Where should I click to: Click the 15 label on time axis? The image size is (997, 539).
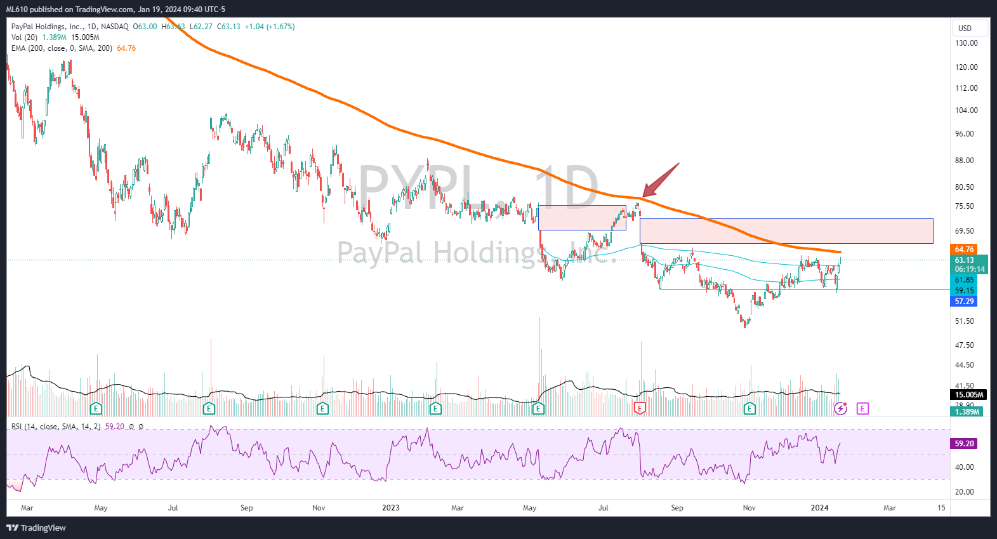[x=942, y=508]
